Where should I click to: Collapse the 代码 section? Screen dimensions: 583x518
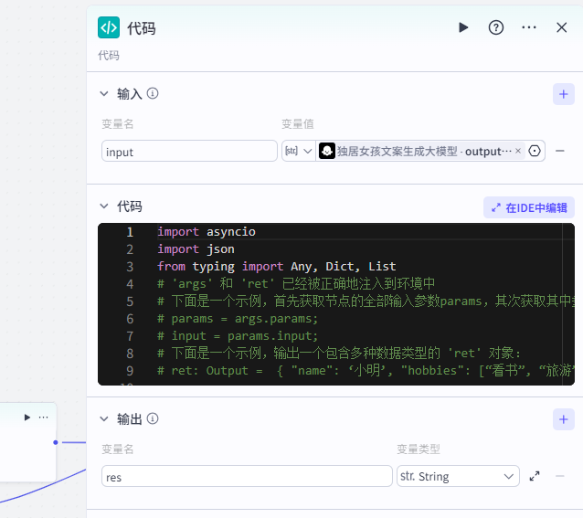[104, 206]
